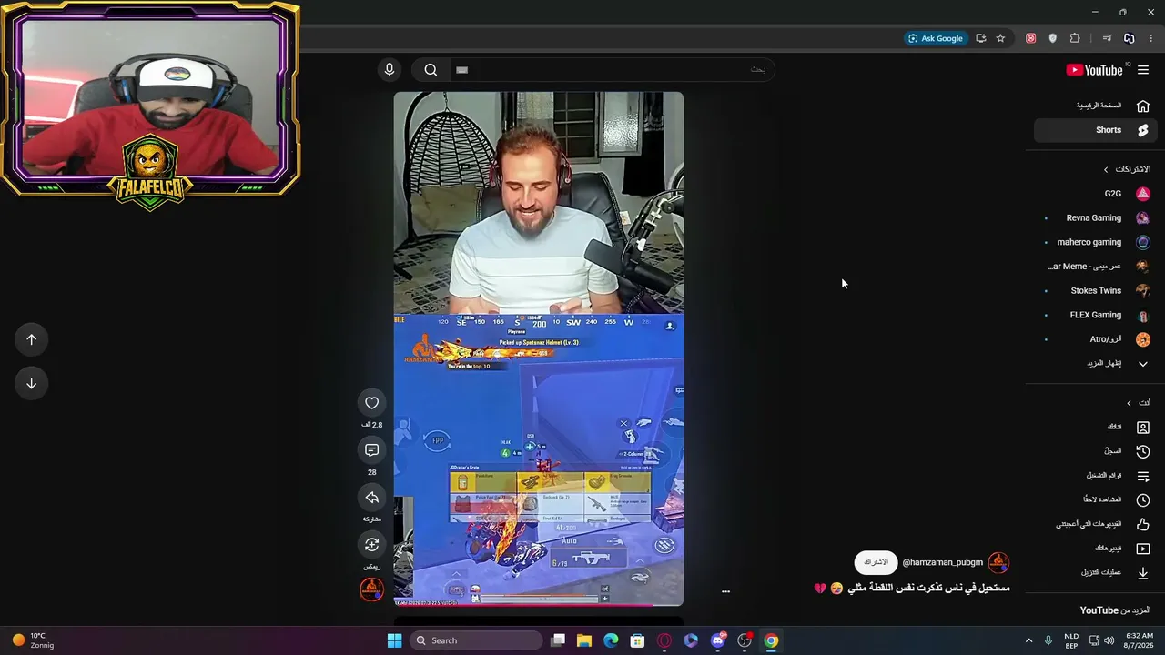Switch to Google Chrome in the taskbar
The width and height of the screenshot is (1165, 655).
(771, 640)
